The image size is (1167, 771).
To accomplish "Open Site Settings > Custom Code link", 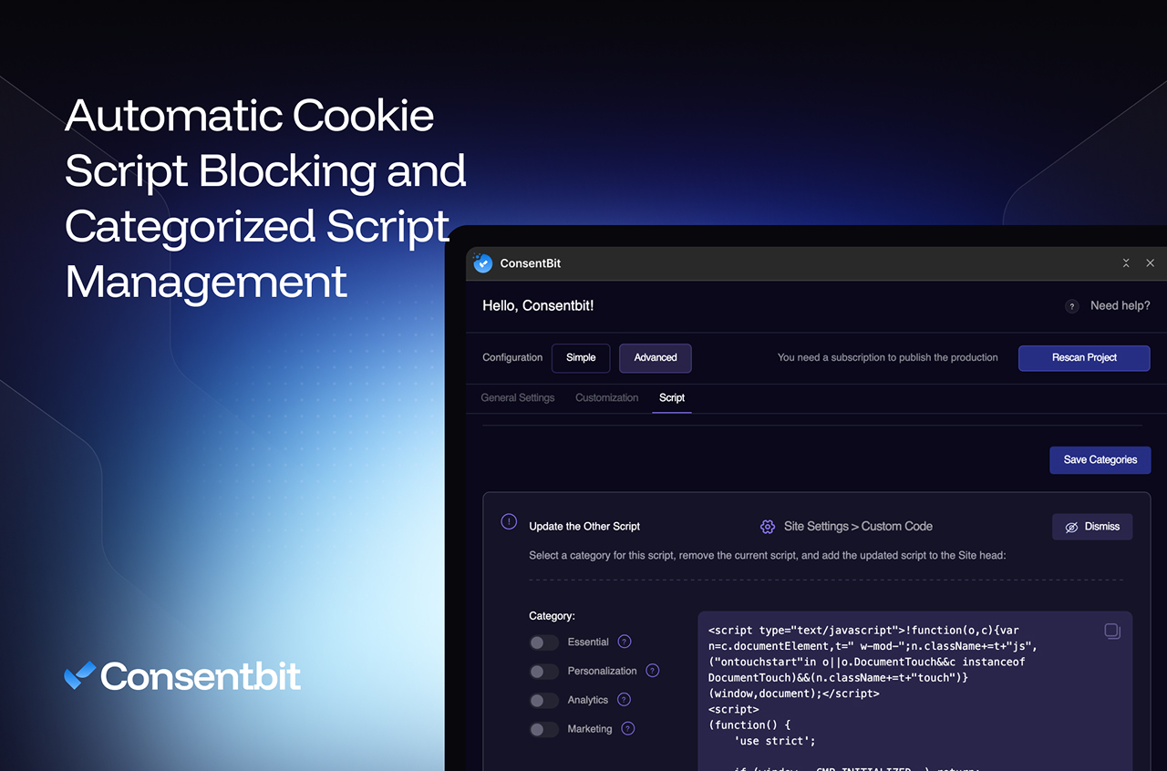I will [x=858, y=526].
